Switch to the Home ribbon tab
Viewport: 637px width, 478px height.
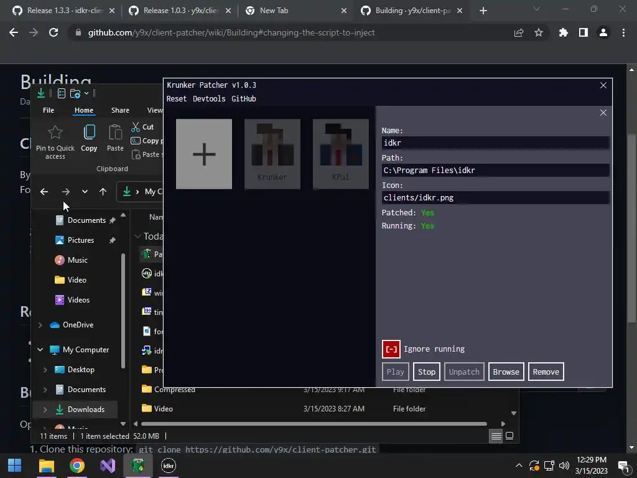84,110
